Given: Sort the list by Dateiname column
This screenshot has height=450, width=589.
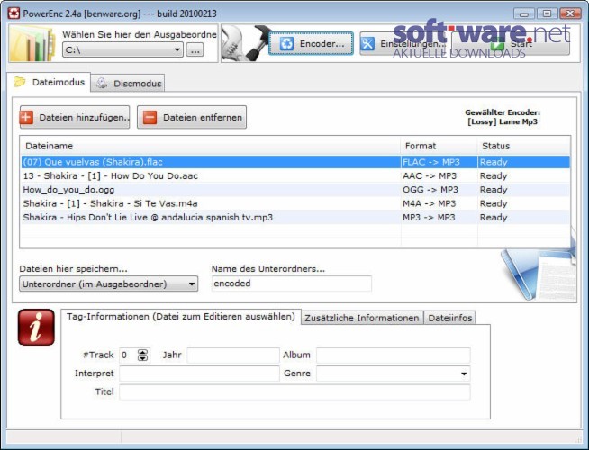Looking at the screenshot, I should pyautogui.click(x=210, y=146).
